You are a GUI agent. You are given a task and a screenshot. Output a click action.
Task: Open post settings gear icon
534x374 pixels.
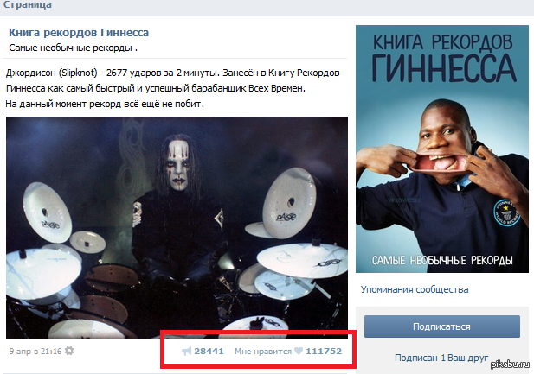69,351
